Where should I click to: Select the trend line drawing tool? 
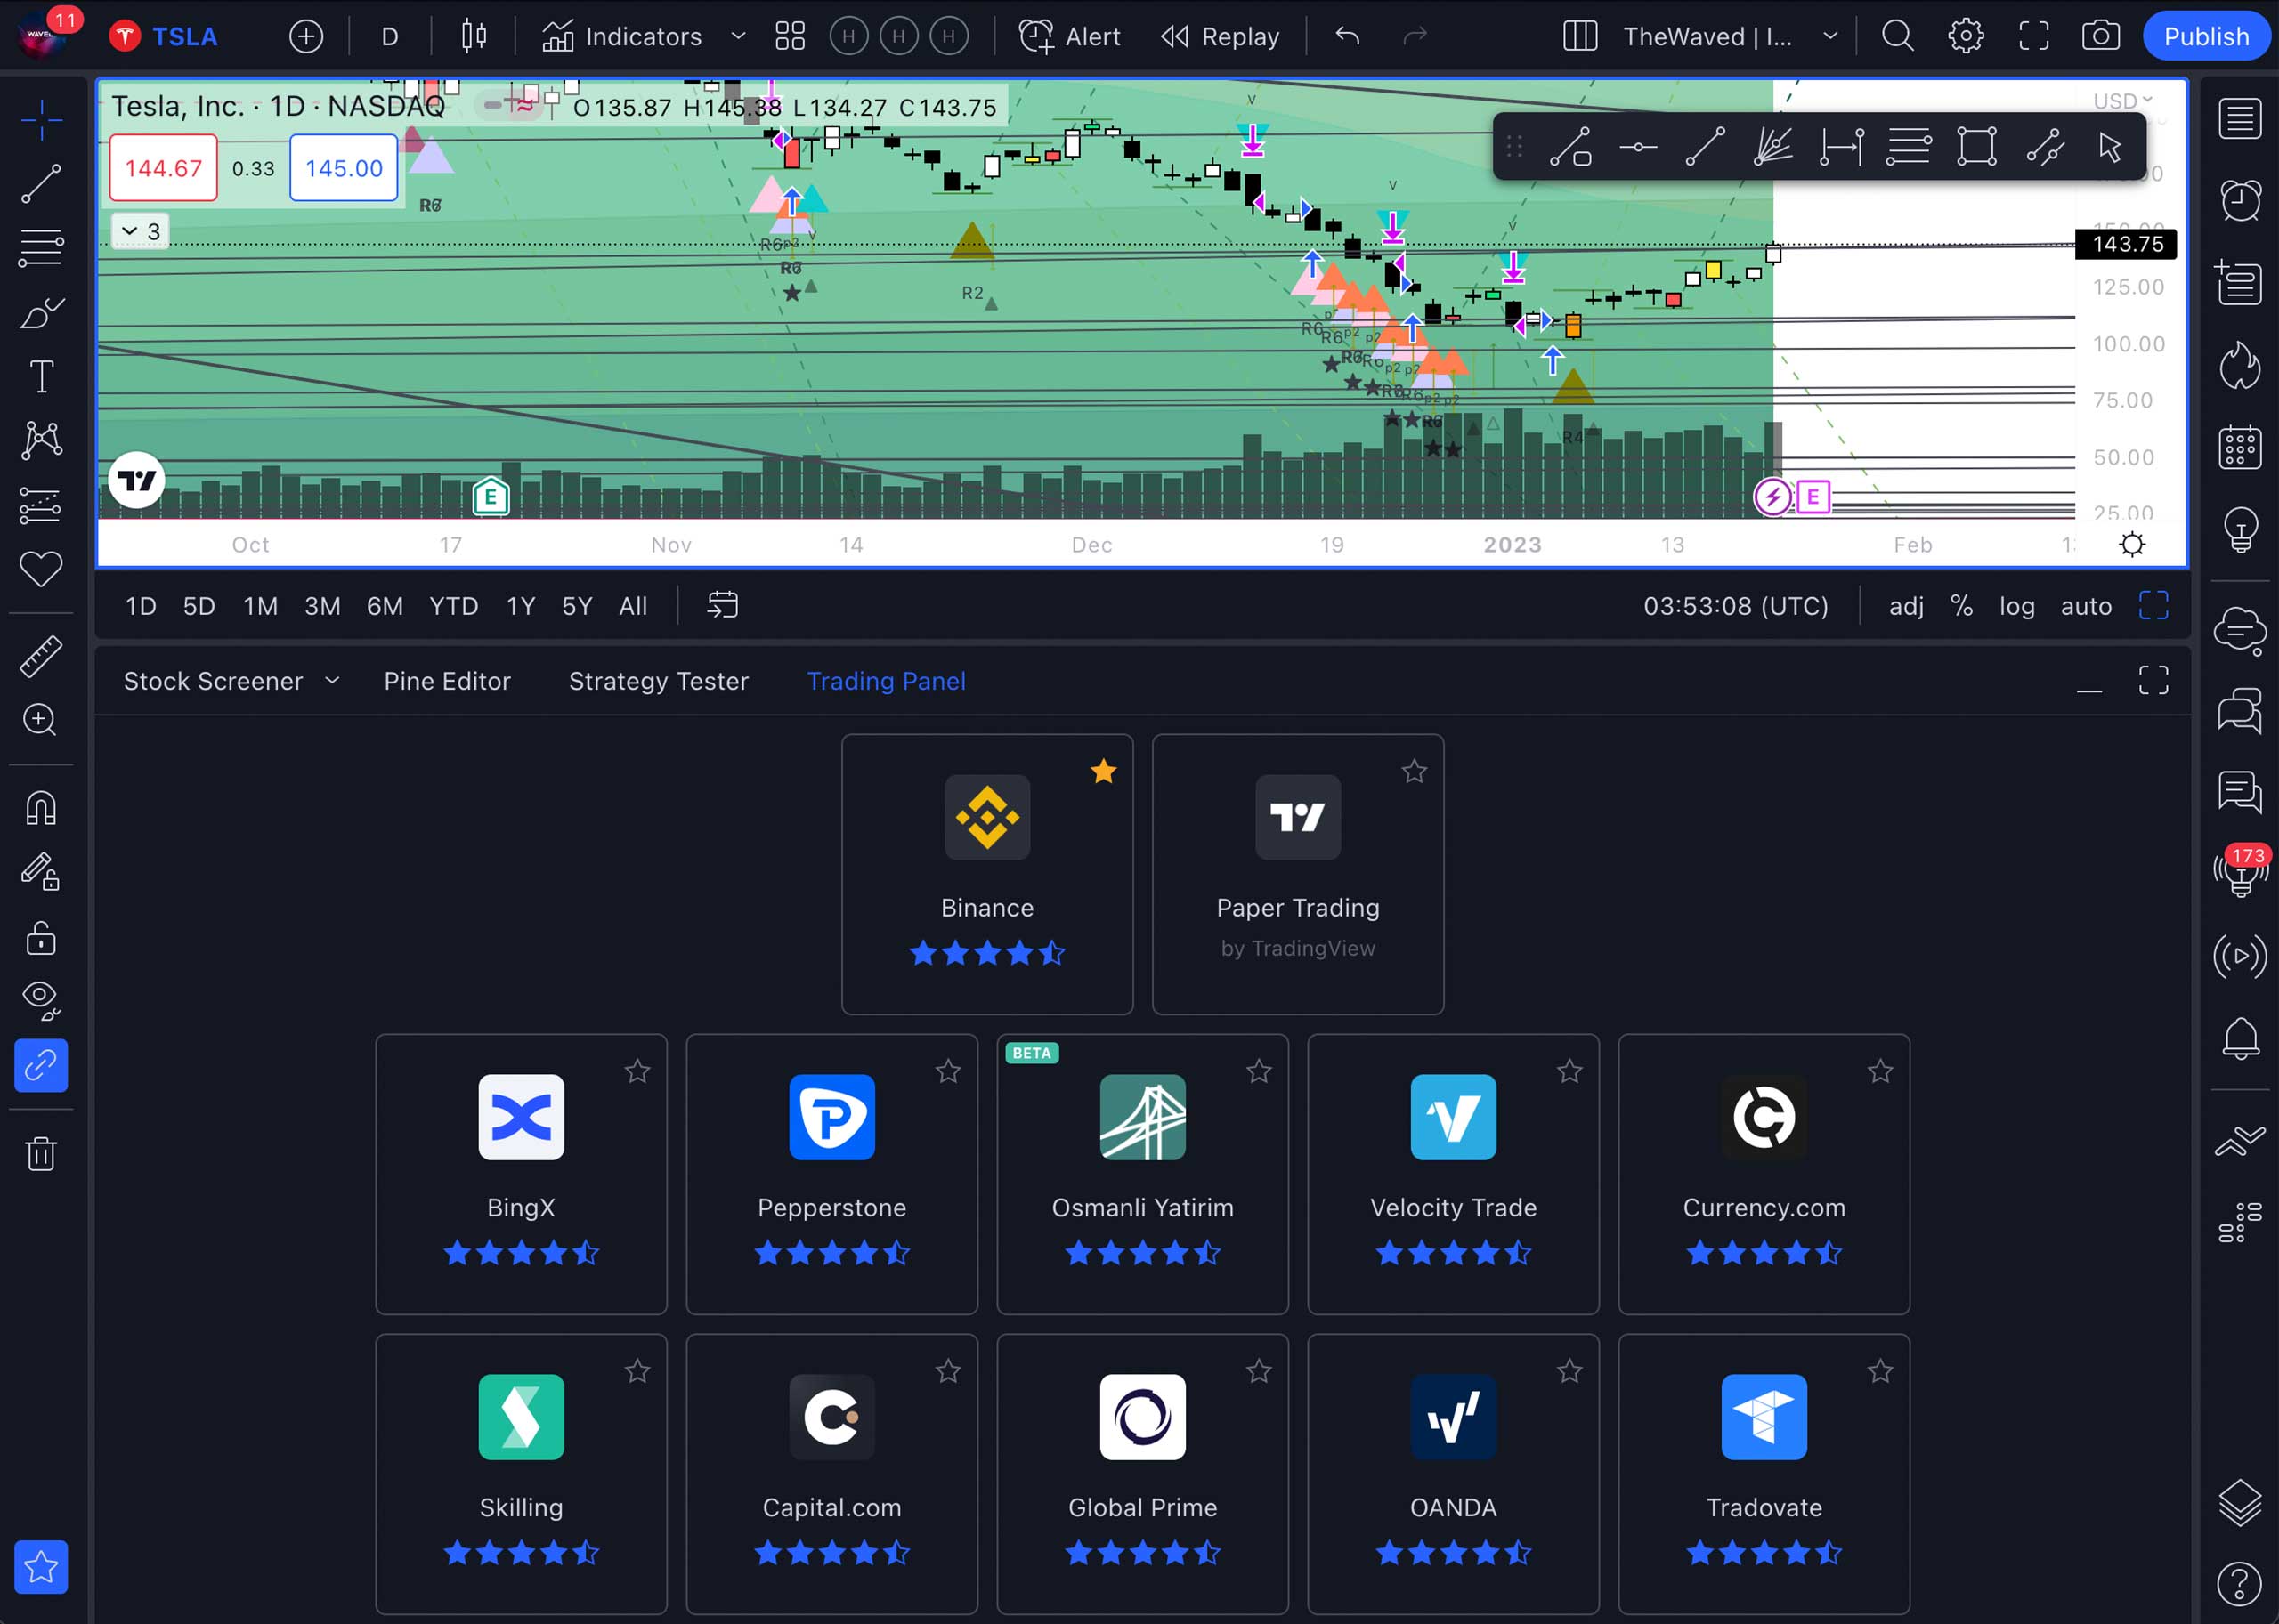pyautogui.click(x=41, y=184)
